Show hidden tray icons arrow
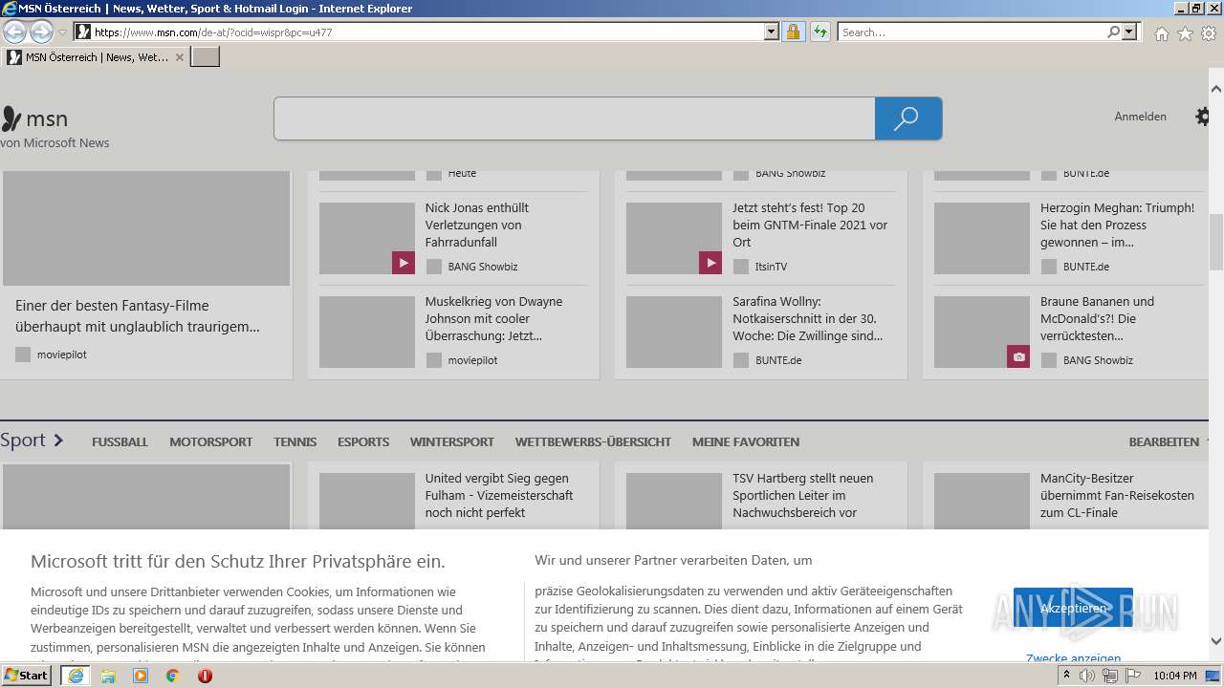Viewport: 1224px width, 688px height. coord(1066,676)
